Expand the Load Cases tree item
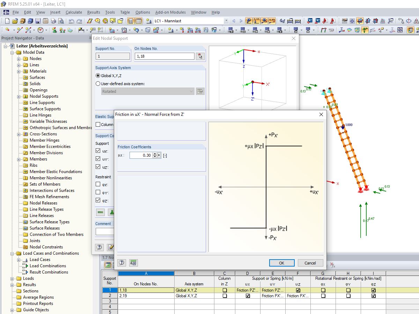419x314 pixels. [19, 260]
